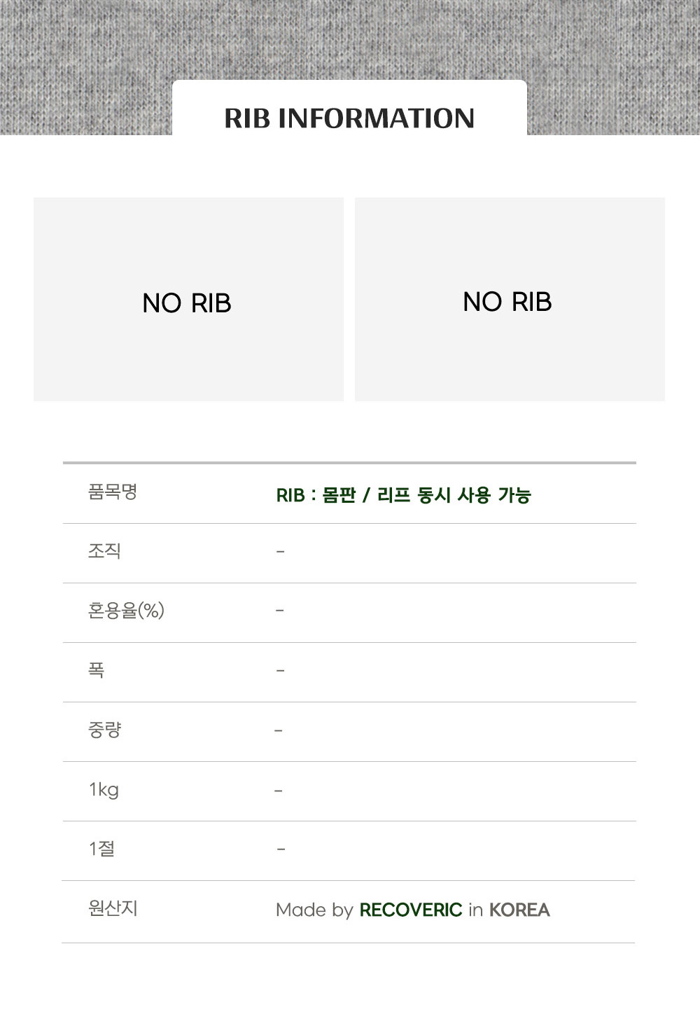This screenshot has width=700, height=1014.
Task: Click the 1kg row label
Action: 104,790
